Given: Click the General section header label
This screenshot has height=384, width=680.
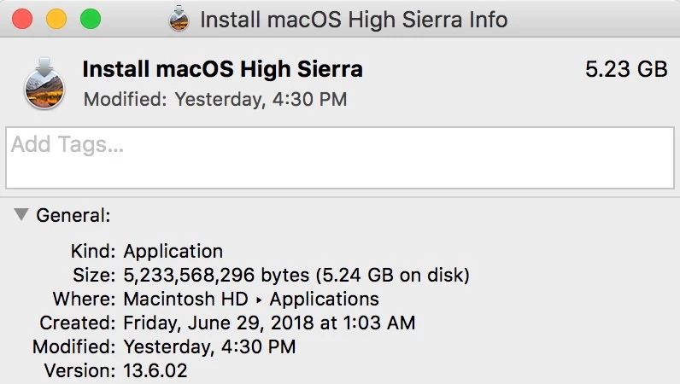Looking at the screenshot, I should [73, 216].
